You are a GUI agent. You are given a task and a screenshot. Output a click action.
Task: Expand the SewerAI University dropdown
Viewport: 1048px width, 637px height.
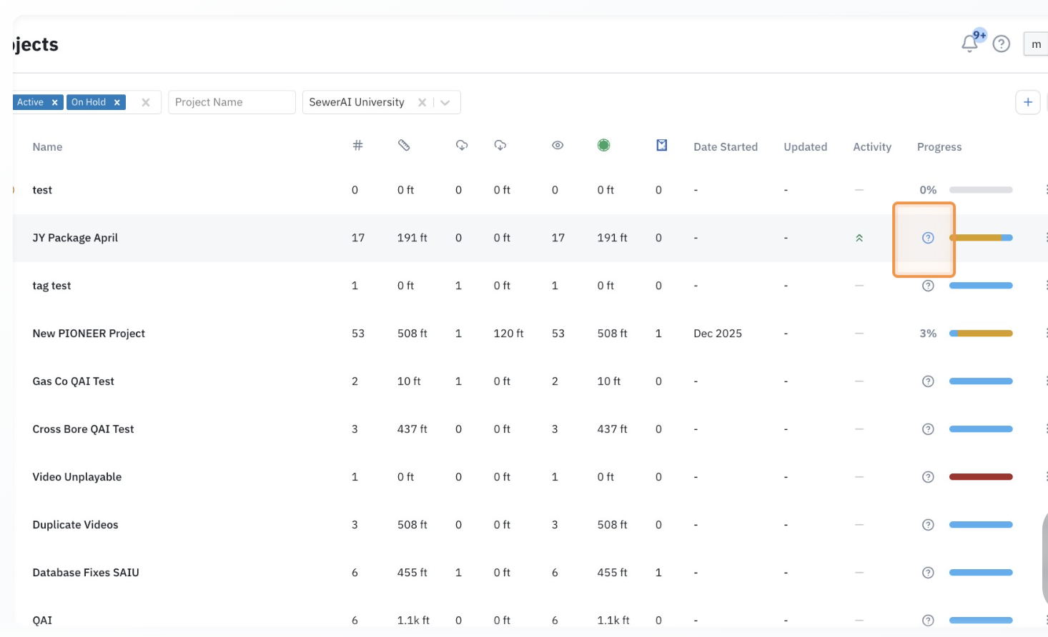(x=445, y=103)
